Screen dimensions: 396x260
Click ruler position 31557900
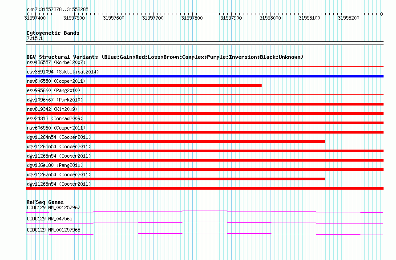tap(231, 18)
